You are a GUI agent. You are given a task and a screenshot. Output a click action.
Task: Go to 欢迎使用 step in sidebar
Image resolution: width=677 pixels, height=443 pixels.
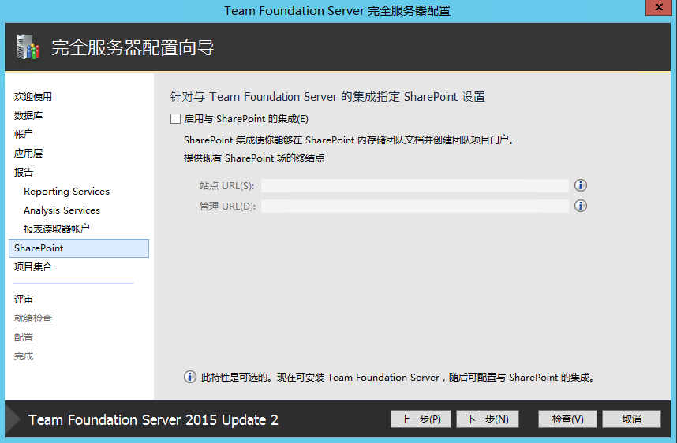tap(33, 97)
